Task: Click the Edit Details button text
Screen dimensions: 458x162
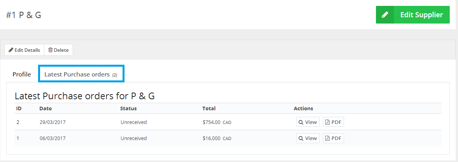Action: (x=27, y=50)
